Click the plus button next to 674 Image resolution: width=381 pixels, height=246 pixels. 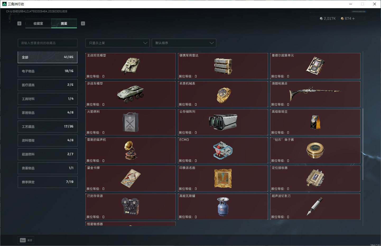354,18
